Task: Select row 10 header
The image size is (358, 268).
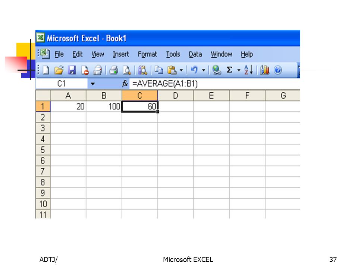Action: pos(43,204)
